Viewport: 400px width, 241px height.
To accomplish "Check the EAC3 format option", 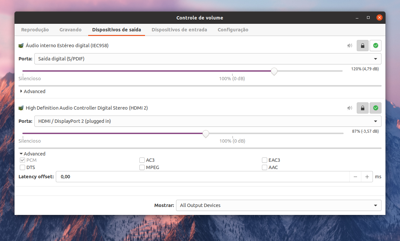I will coord(265,160).
